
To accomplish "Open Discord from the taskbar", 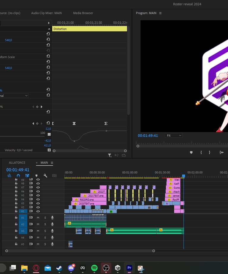I will click(71, 268).
